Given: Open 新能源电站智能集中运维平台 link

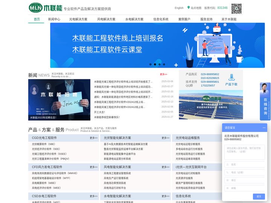Looking at the screenshot, I should 120,154.
